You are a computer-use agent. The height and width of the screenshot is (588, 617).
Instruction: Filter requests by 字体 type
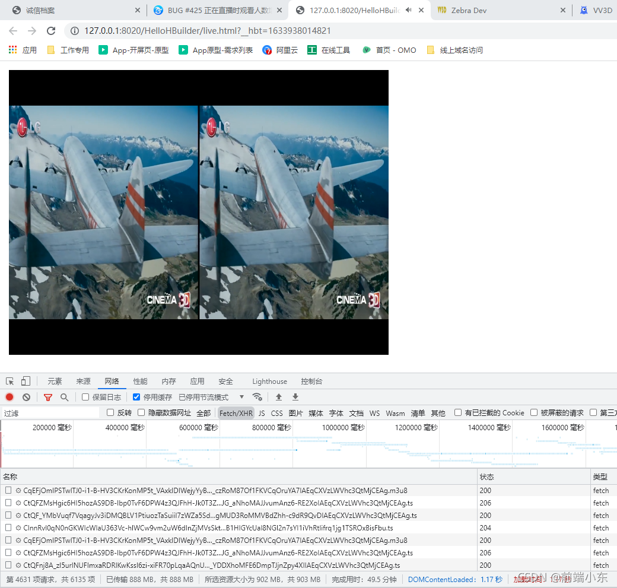pyautogui.click(x=336, y=413)
